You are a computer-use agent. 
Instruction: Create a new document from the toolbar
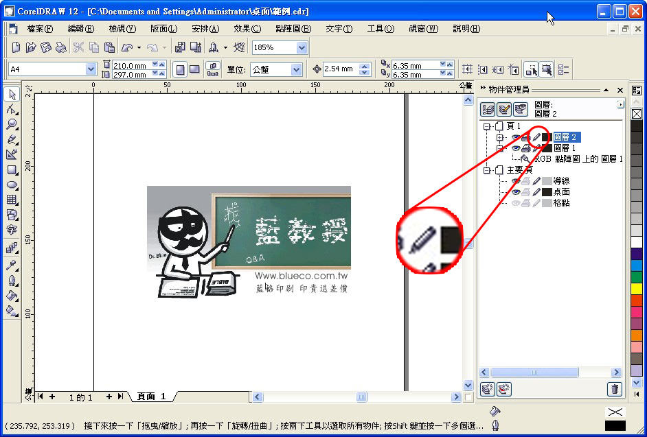(x=16, y=47)
